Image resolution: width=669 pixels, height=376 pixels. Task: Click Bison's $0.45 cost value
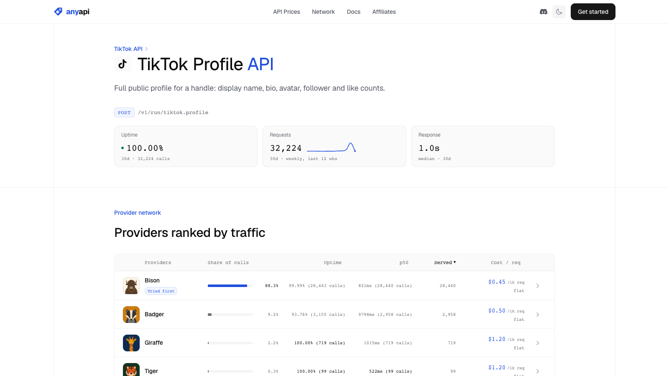[x=497, y=282]
